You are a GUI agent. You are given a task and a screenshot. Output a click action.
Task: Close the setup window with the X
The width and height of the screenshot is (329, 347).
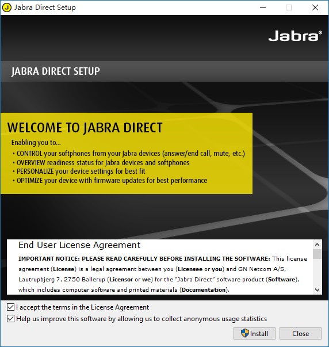tap(315, 7)
